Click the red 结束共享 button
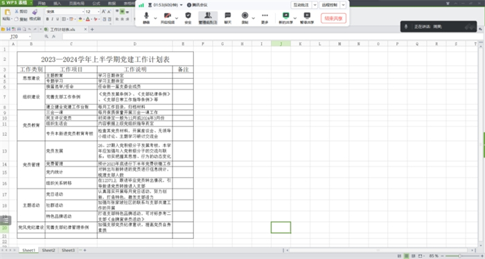 333,18
